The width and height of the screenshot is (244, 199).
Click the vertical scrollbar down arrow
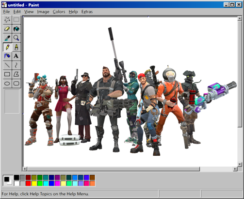pos(240,164)
